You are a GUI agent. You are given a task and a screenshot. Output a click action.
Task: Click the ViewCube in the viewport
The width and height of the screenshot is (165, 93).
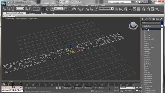(133, 25)
